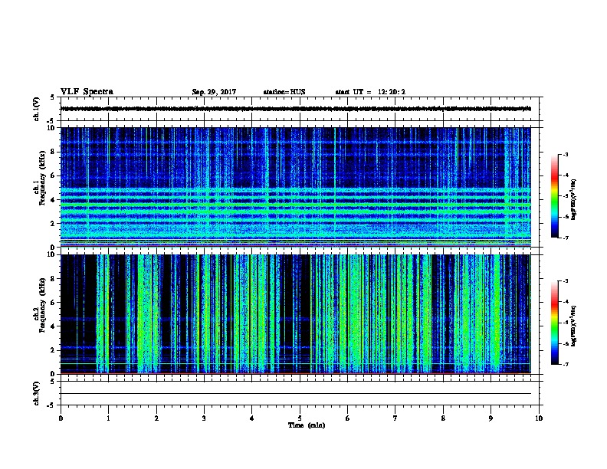Click the "station=HUS" header text
This screenshot has width=607, height=469.
(284, 92)
